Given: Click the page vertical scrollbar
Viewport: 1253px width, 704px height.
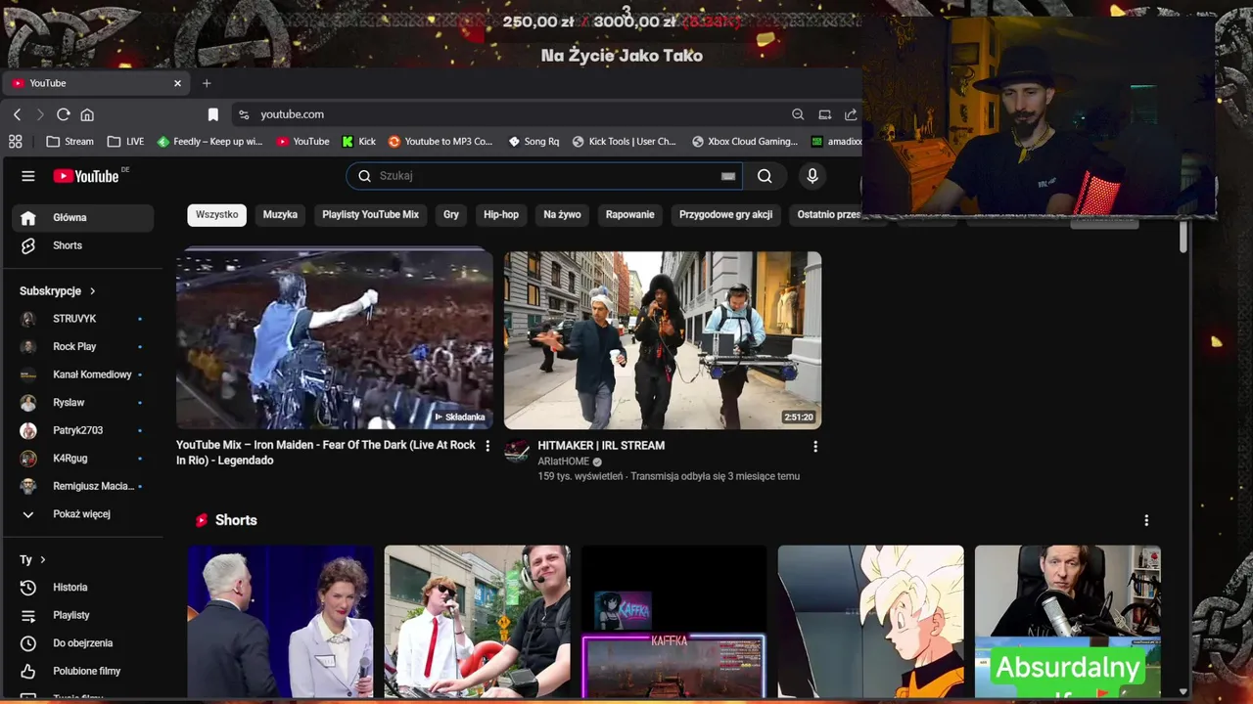Looking at the screenshot, I should [x=1183, y=238].
